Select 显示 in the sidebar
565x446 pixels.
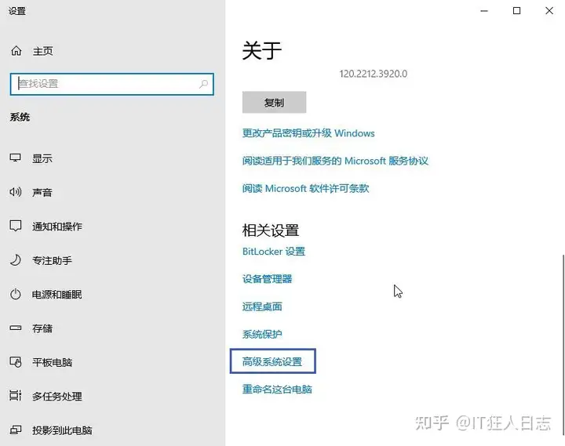[x=42, y=158]
